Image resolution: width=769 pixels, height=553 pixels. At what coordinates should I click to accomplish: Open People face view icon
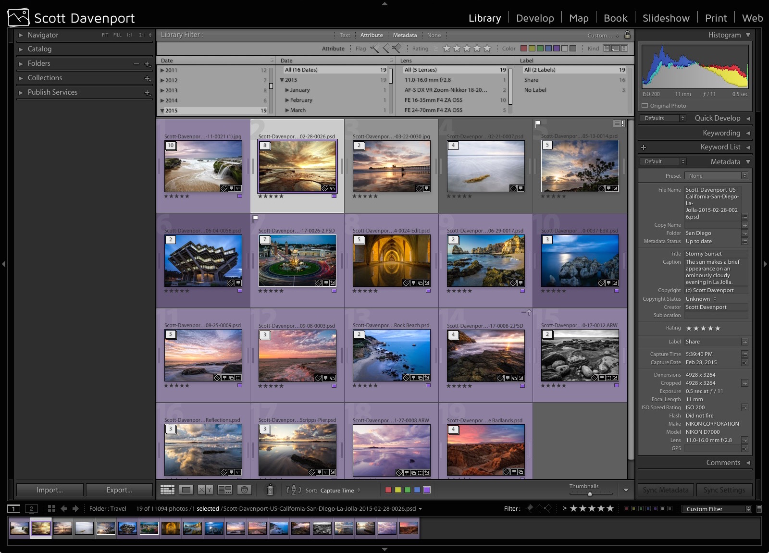pos(244,490)
